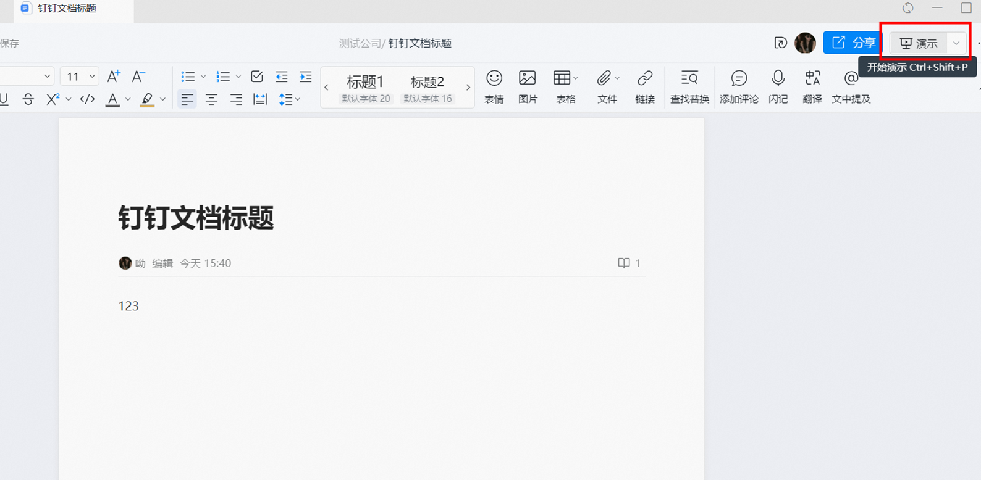The height and width of the screenshot is (480, 981).
Task: Click the author avatar in byline
Action: pyautogui.click(x=125, y=263)
